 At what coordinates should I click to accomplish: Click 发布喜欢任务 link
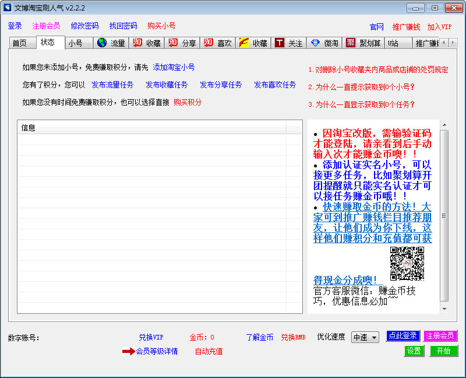[x=275, y=85]
